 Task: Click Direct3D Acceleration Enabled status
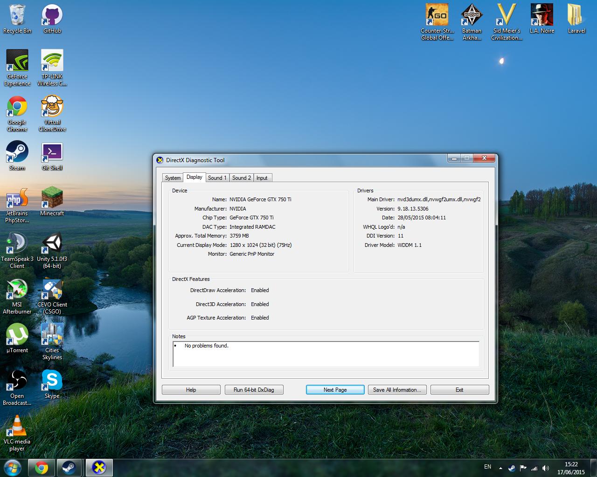[260, 304]
